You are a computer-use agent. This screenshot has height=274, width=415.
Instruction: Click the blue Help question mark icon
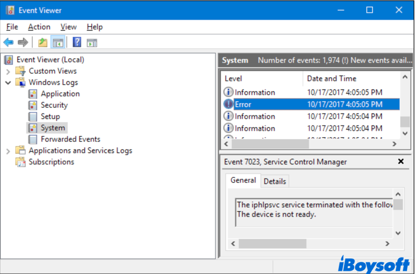tap(77, 42)
